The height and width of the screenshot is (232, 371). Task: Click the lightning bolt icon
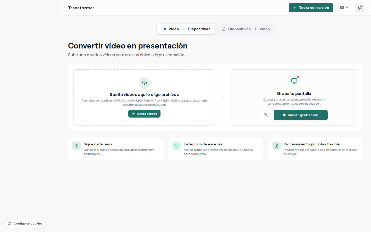pyautogui.click(x=77, y=146)
